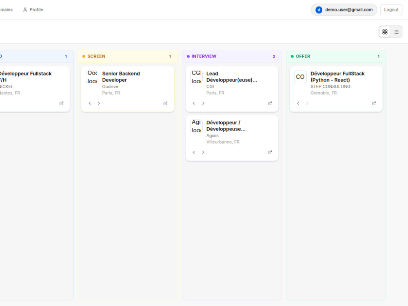This screenshot has width=408, height=306.
Task: Open external link on Agixis card
Action: click(x=270, y=152)
